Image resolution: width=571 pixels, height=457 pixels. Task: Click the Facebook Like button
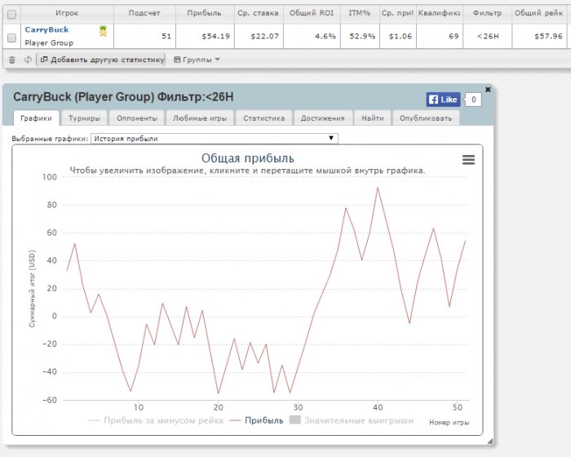[x=443, y=100]
